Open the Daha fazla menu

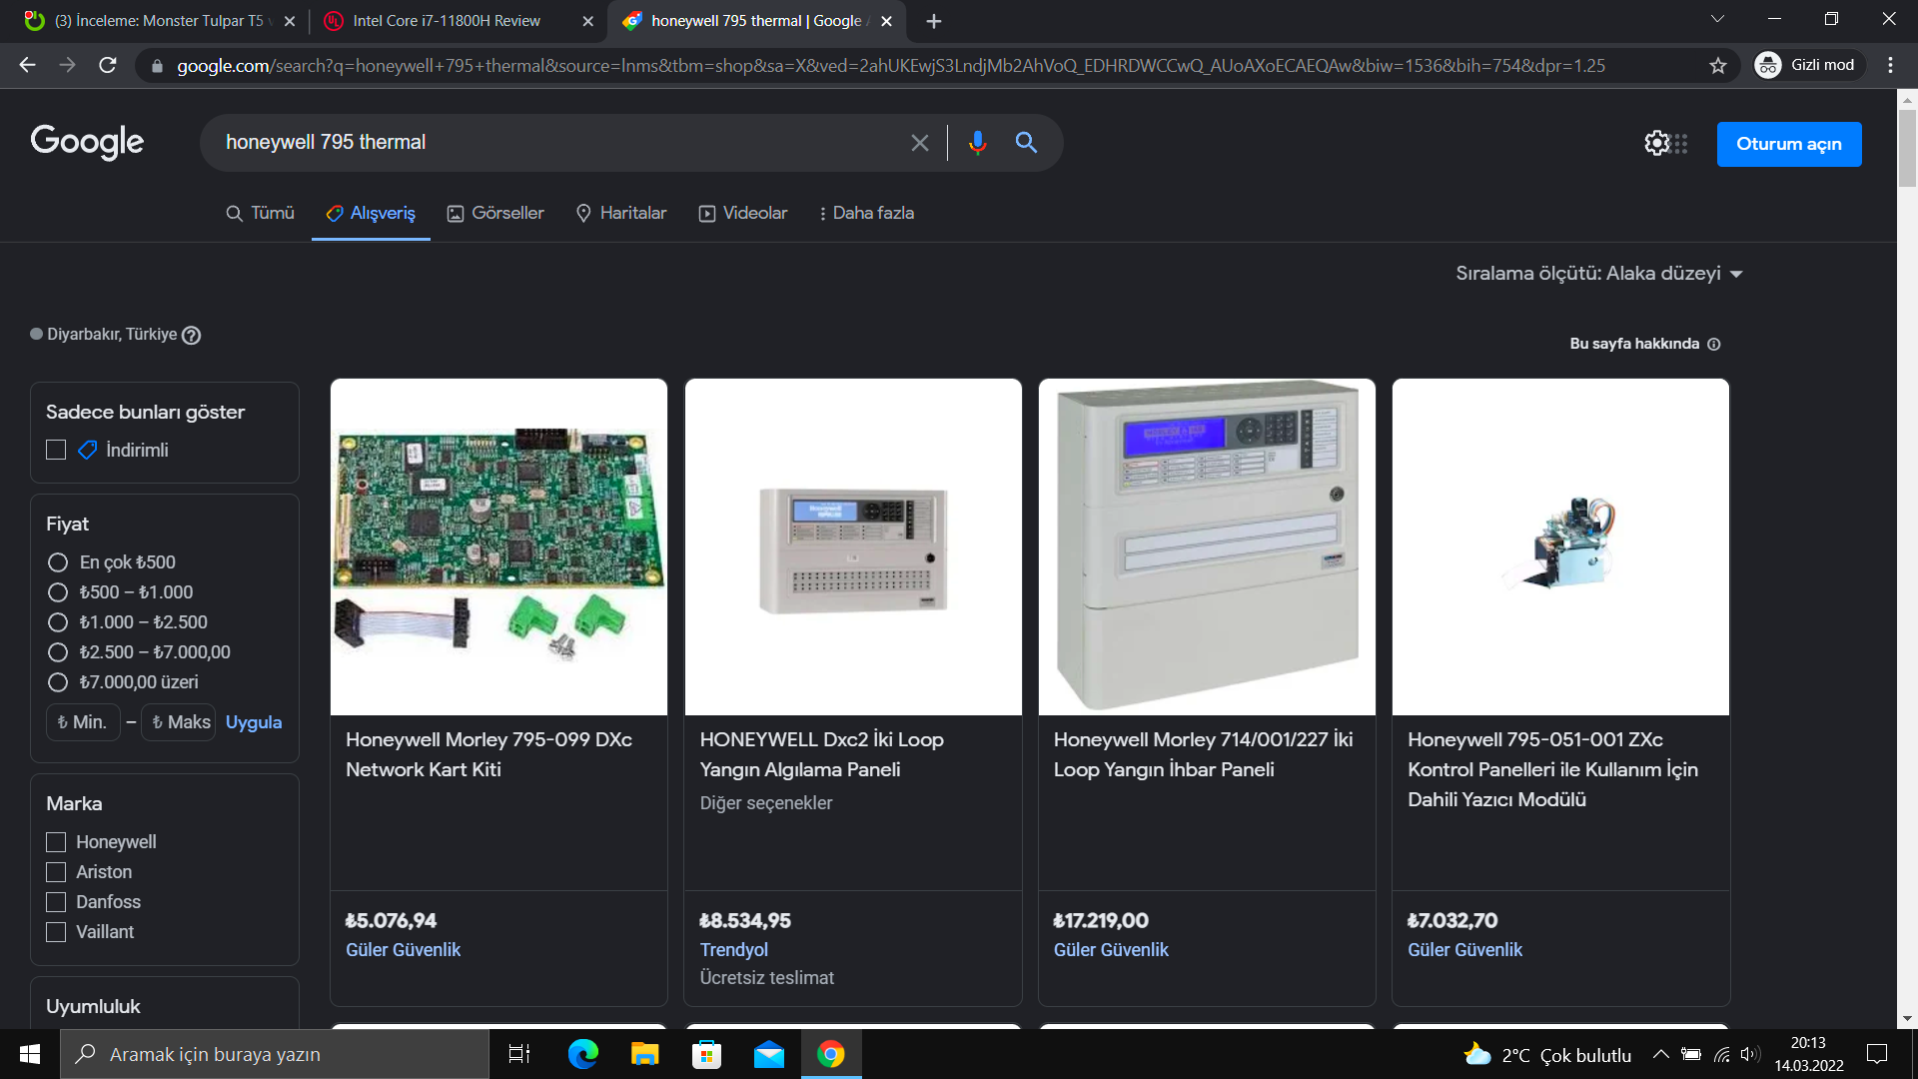click(x=866, y=213)
